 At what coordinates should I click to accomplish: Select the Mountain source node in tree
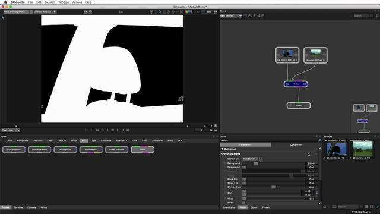[x=315, y=55]
